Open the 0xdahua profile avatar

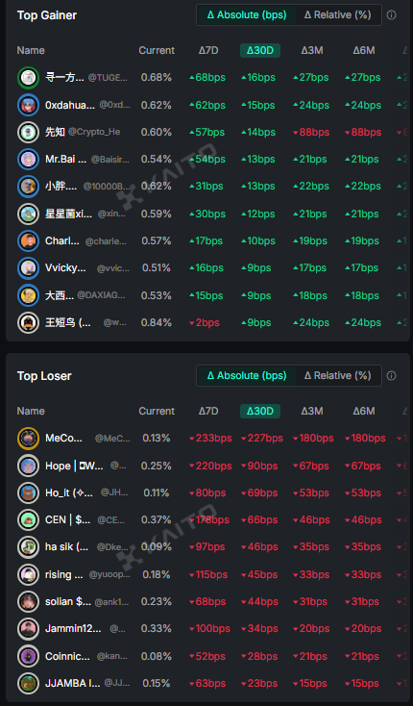(x=28, y=105)
